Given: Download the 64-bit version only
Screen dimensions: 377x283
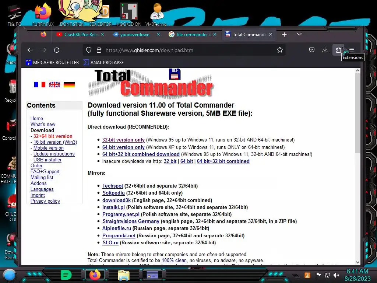Looking at the screenshot, I should [x=123, y=147].
